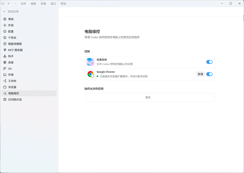Image resolution: width=244 pixels, height=173 pixels.
Task: Click the 始终允许的应用 heading
Action: 94,89
